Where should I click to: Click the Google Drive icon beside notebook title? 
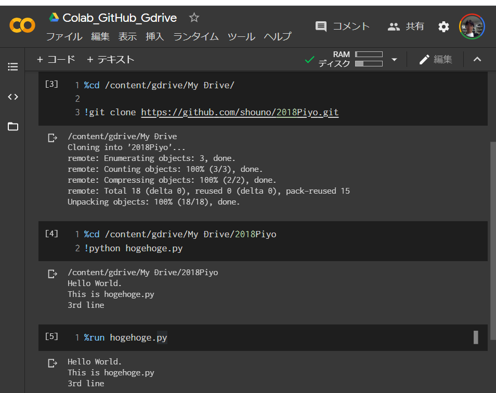[54, 17]
